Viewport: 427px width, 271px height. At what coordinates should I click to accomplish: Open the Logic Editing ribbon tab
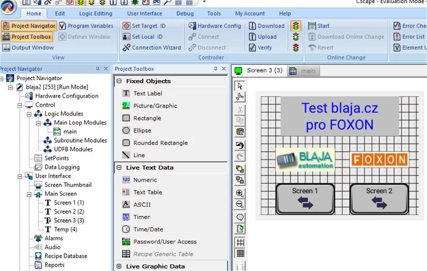click(x=96, y=14)
